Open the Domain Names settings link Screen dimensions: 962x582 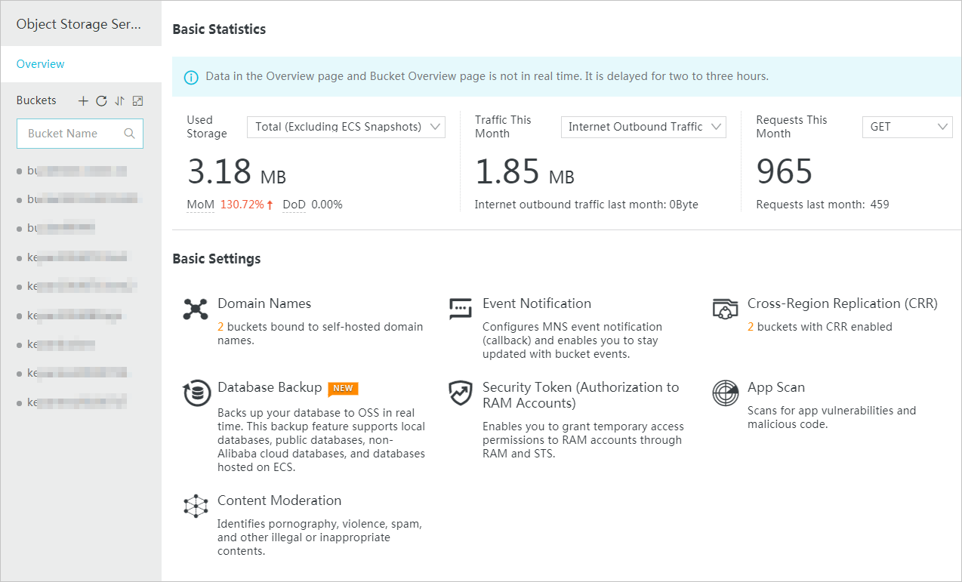point(264,303)
